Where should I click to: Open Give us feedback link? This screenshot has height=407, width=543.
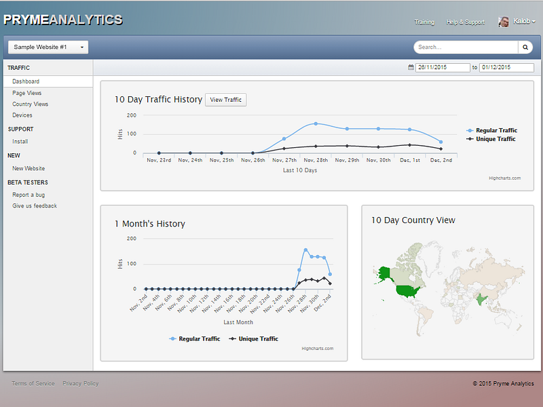click(35, 206)
